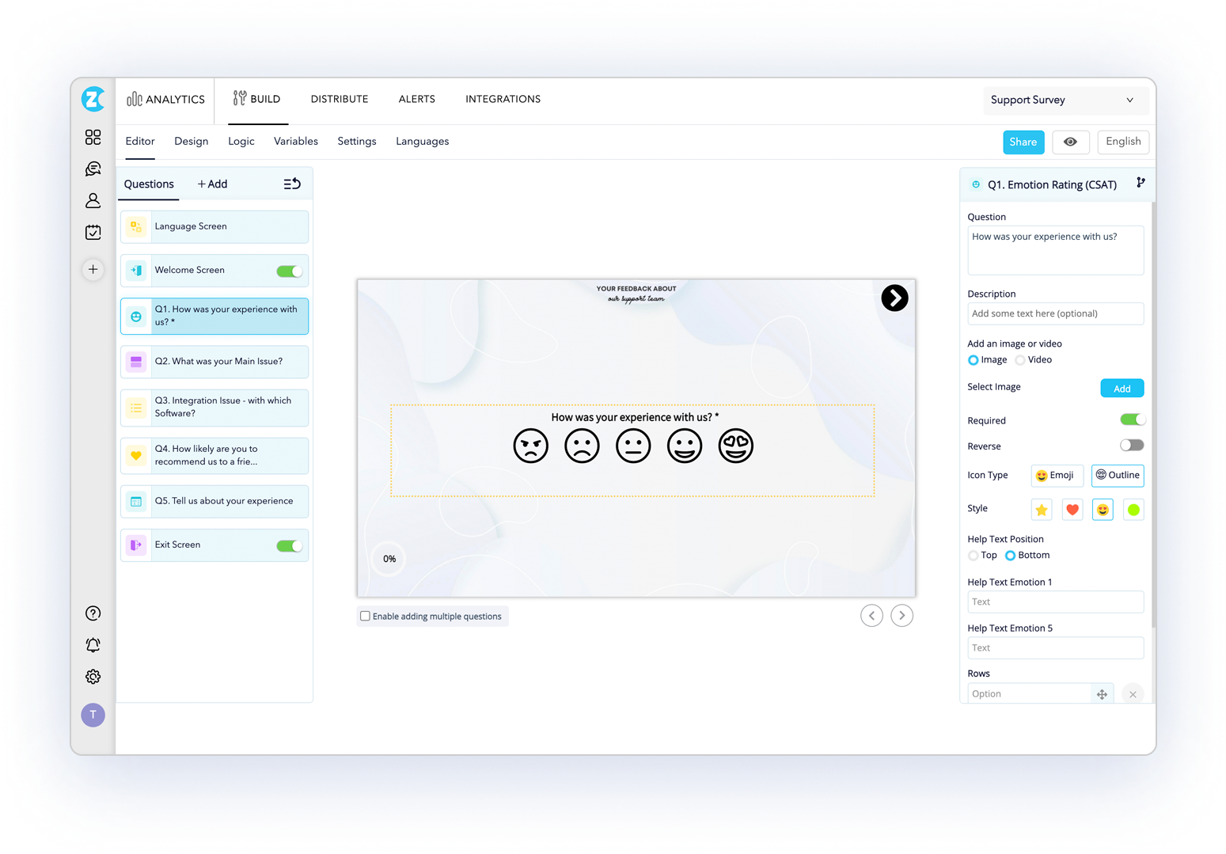This screenshot has width=1226, height=854.
Task: Open help via the question mark icon
Action: (93, 613)
